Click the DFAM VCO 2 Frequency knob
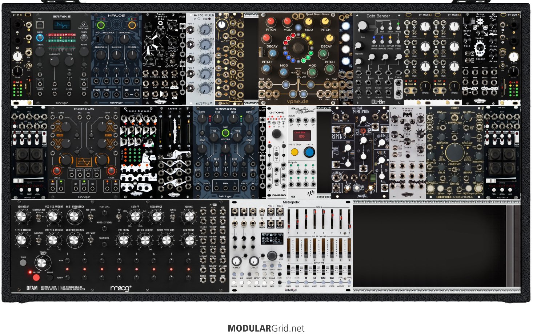This screenshot has height=336, width=533. coord(74,240)
